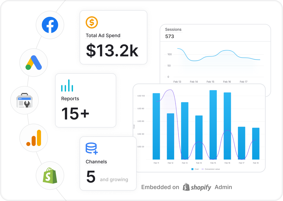Click the Feb 12 label under bar chart

(x=171, y=163)
